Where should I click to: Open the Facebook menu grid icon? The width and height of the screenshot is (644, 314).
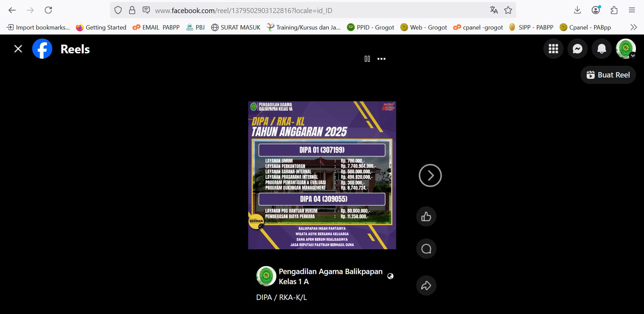pos(553,49)
